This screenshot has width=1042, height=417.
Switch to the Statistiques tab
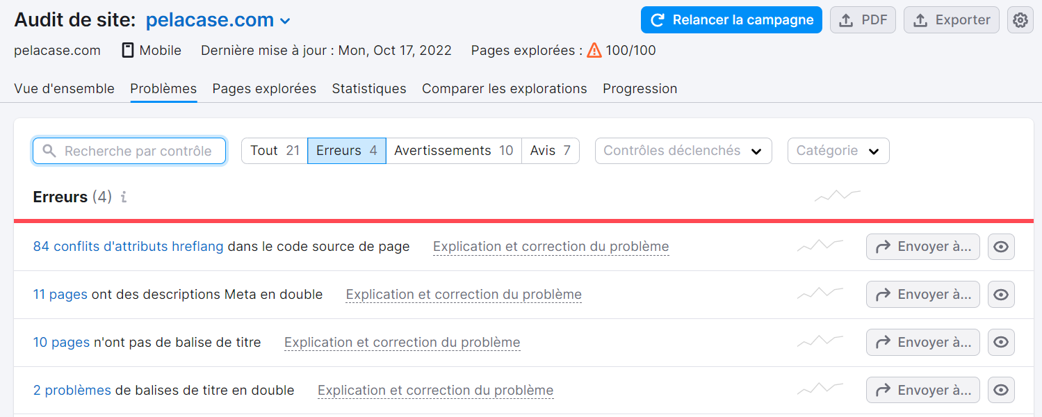pyautogui.click(x=369, y=88)
